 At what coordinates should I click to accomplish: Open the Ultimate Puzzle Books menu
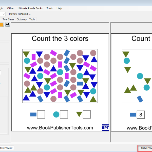[x=30, y=8]
